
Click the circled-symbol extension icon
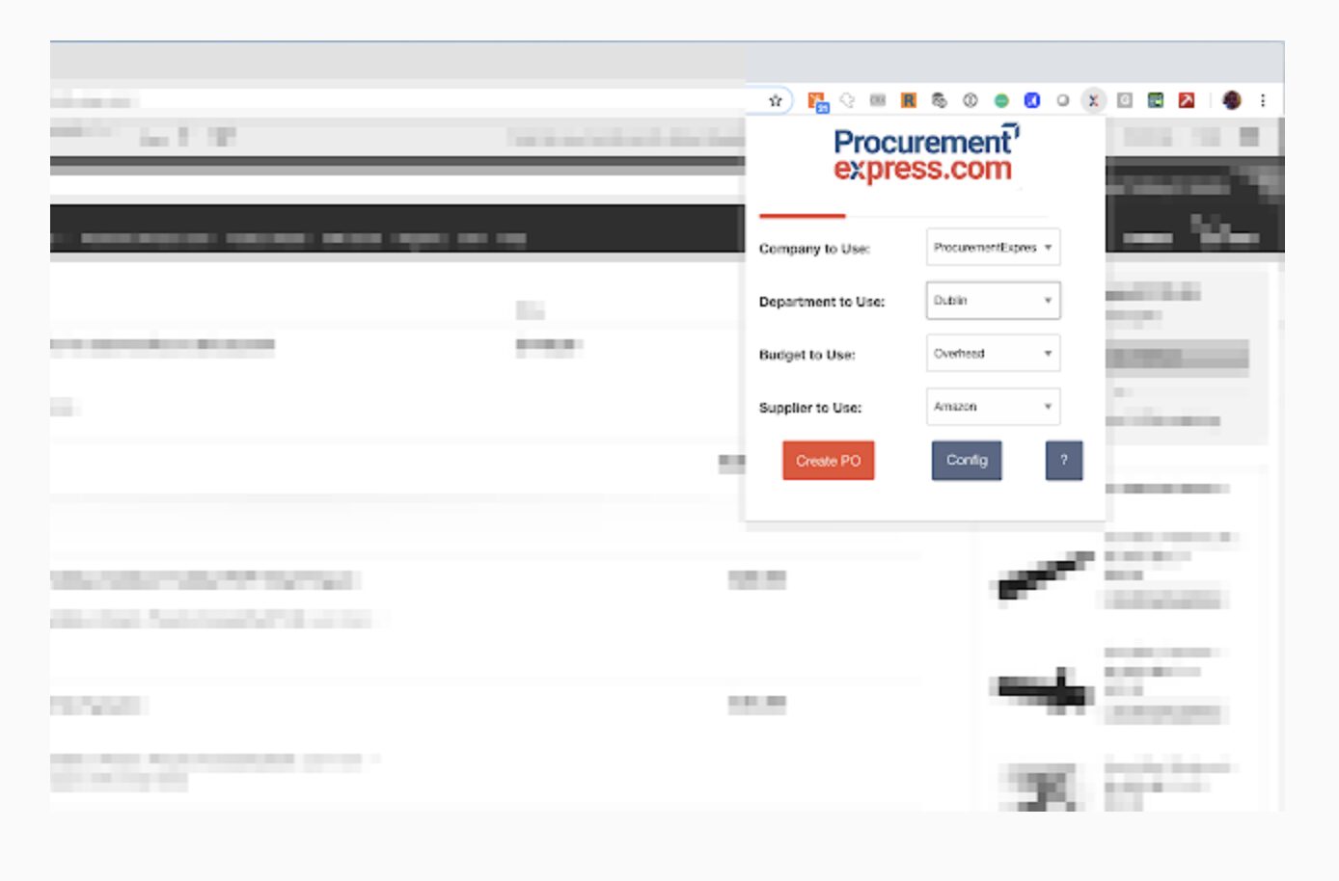tap(970, 100)
